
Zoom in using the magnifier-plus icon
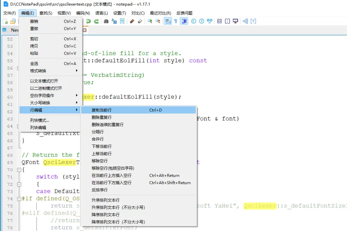pyautogui.click(x=149, y=21)
